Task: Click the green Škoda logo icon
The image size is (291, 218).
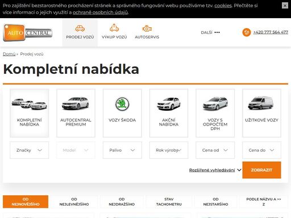Action: (x=122, y=104)
